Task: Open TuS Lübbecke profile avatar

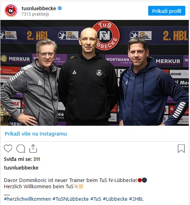Action: pyautogui.click(x=11, y=11)
